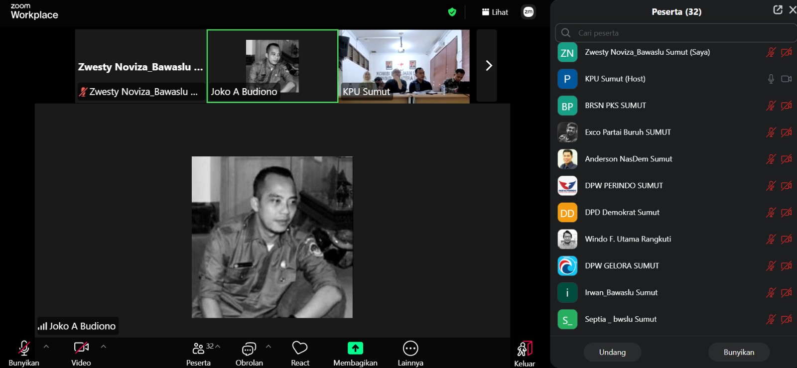This screenshot has height=368, width=797.
Task: Click camera-off icon for Anderson NasDem Sumut
Action: pos(787,159)
